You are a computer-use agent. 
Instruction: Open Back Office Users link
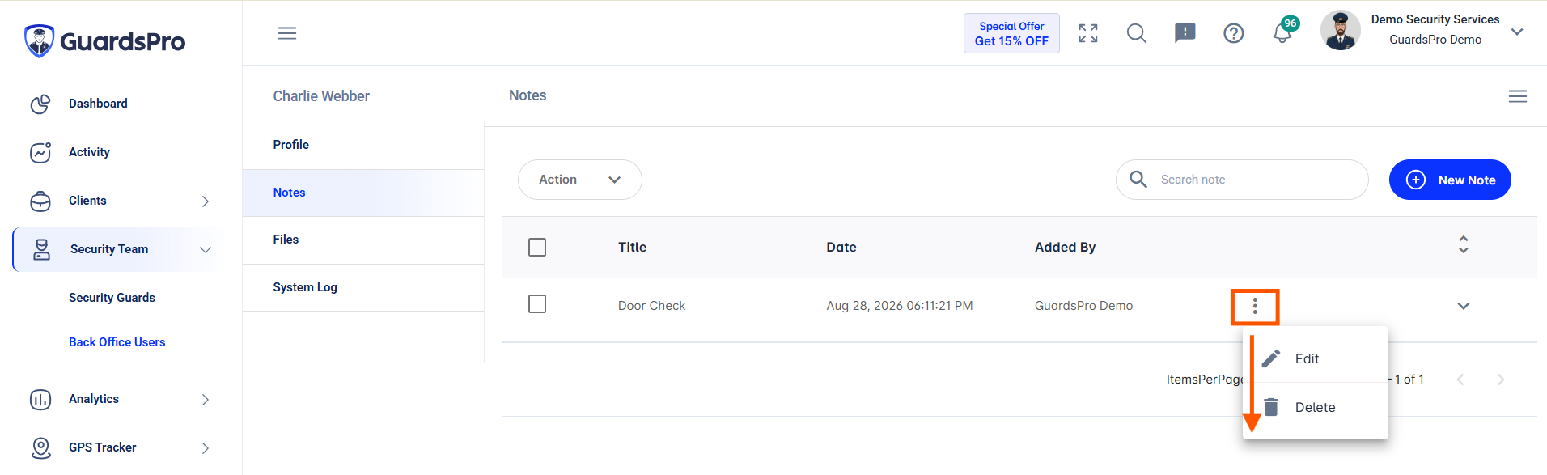pos(117,342)
